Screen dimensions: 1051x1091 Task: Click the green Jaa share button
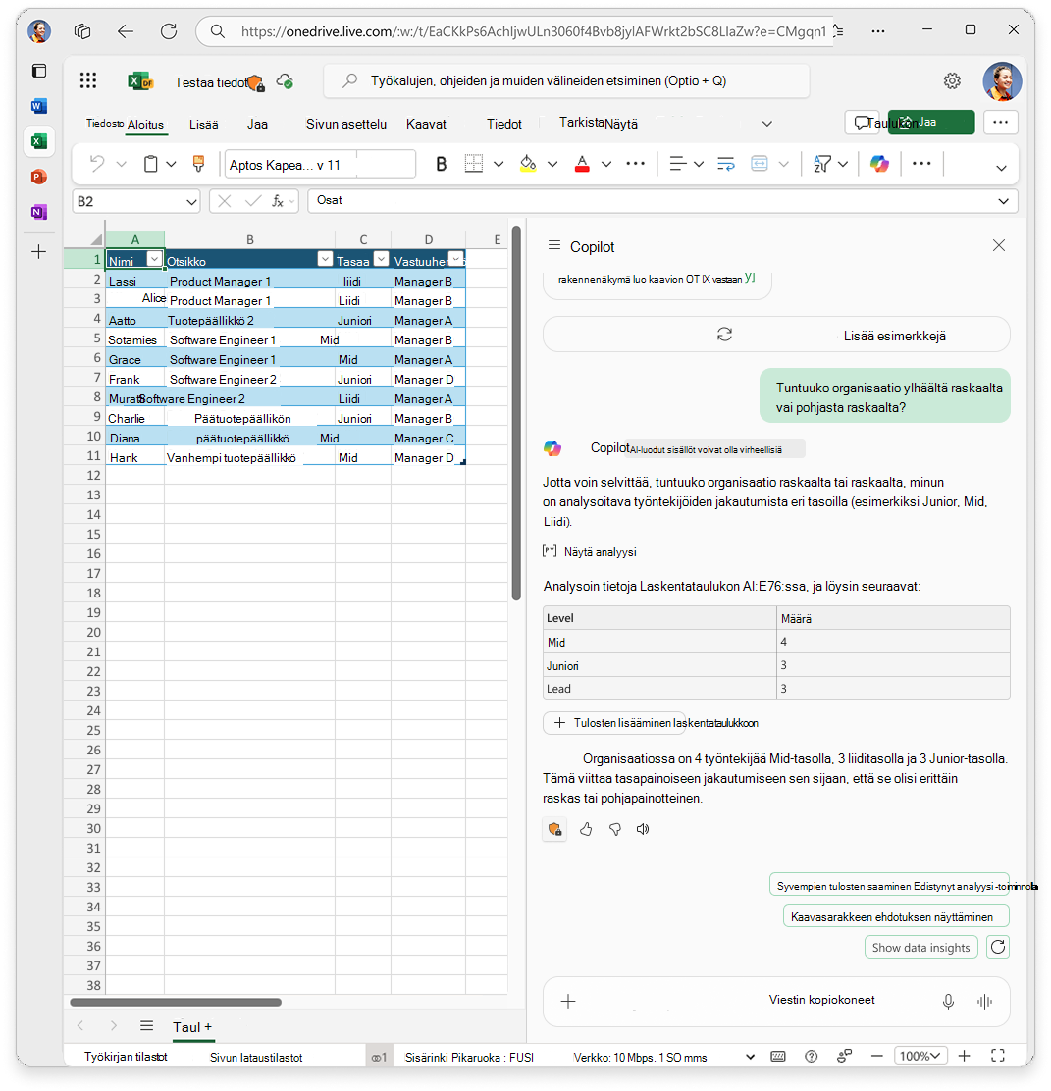pyautogui.click(x=930, y=122)
